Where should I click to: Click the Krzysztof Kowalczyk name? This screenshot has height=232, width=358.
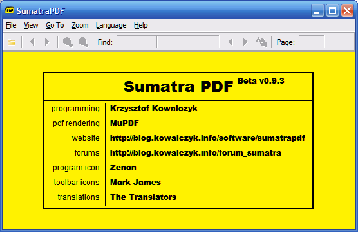[x=154, y=109]
